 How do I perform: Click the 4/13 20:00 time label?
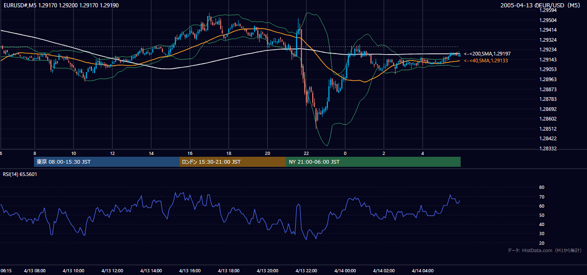coord(267,271)
